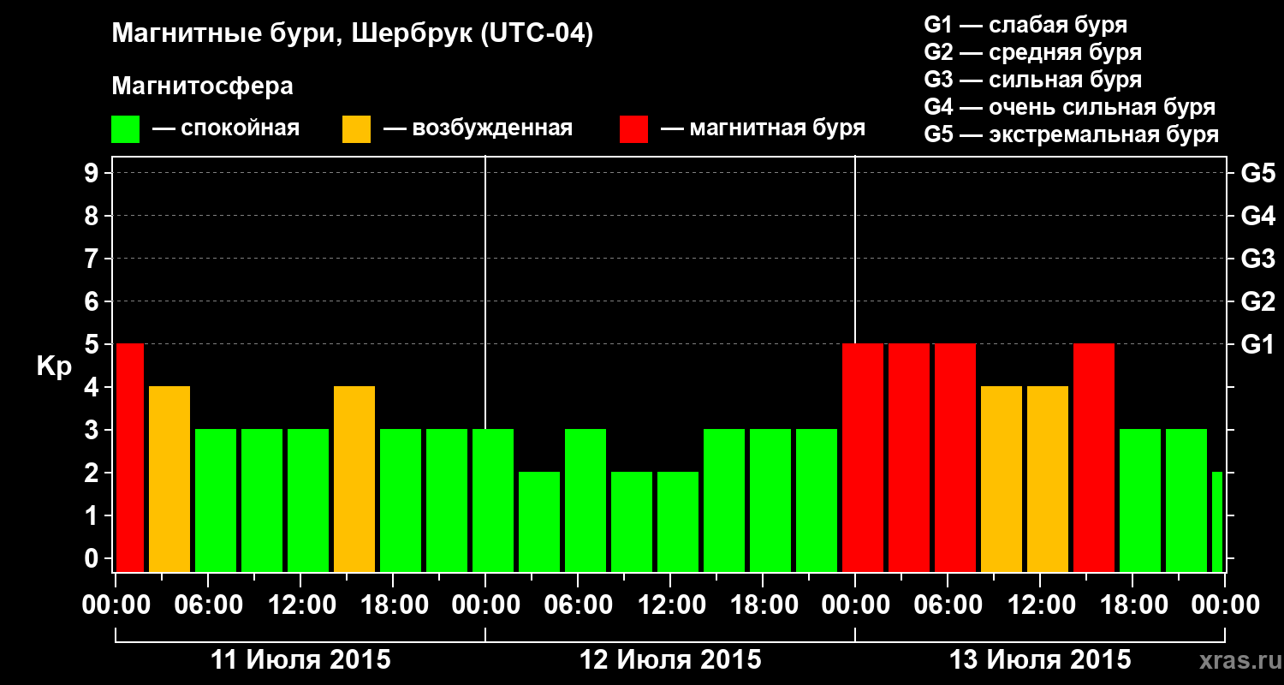Viewport: 1284px width, 685px height.
Task: Select the 'G2 — средняя буря' legend line
Action: [1033, 52]
